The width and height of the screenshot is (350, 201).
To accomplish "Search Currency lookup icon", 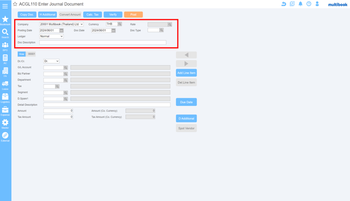I will click(120, 24).
